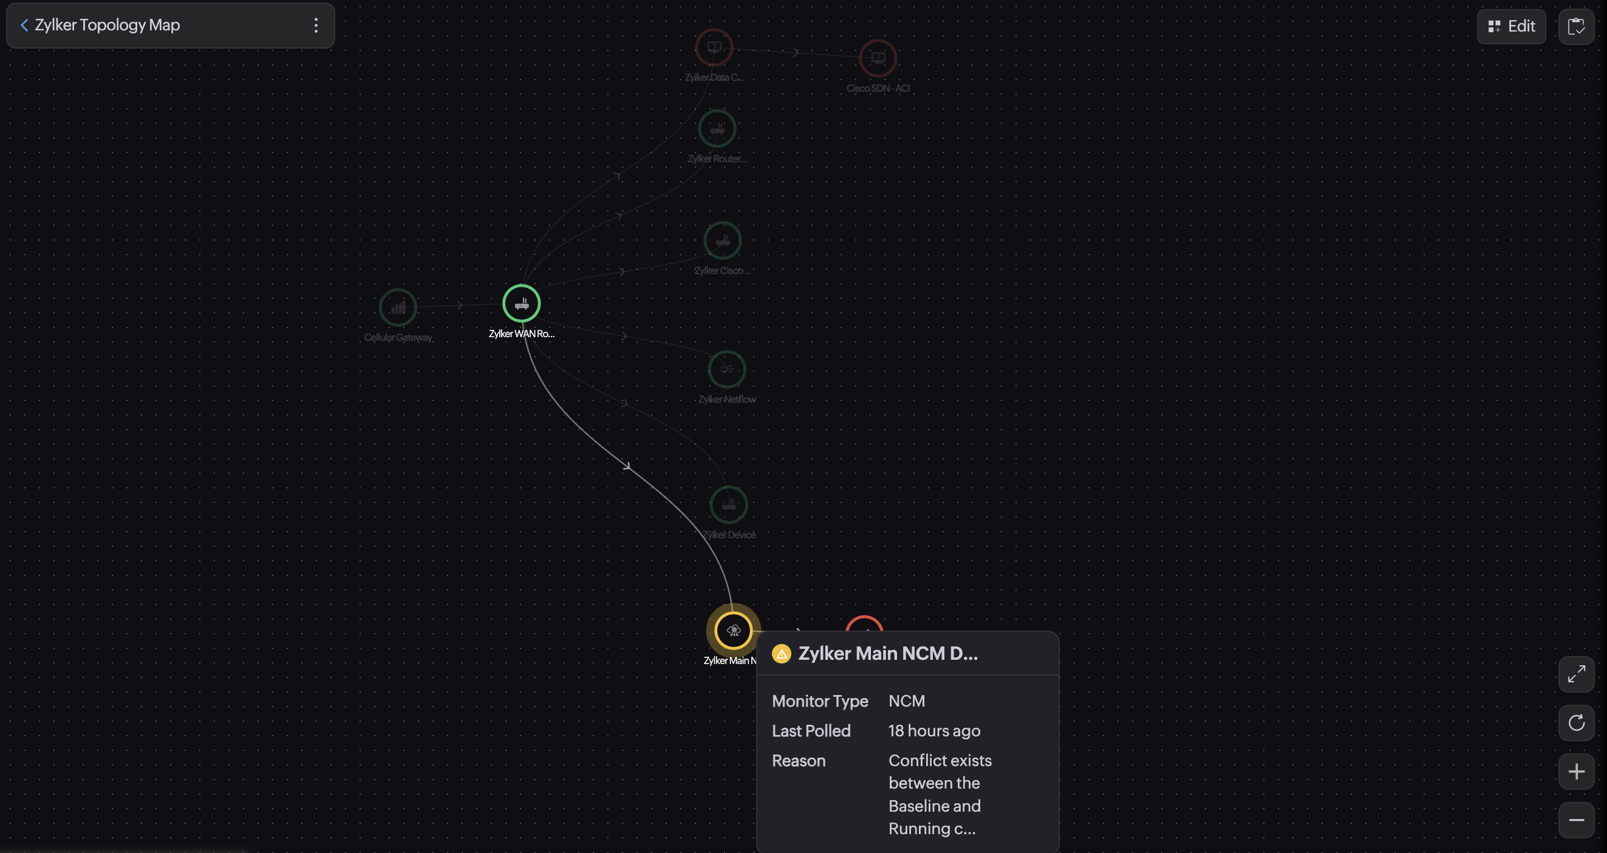Click the refresh map icon

[x=1577, y=722]
